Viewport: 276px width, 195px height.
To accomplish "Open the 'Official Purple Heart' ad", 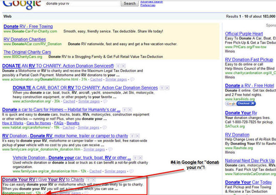I will click(x=244, y=34).
